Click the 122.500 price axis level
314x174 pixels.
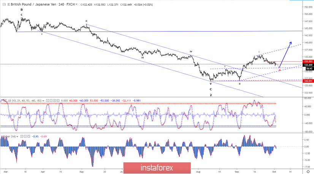click(308, 93)
